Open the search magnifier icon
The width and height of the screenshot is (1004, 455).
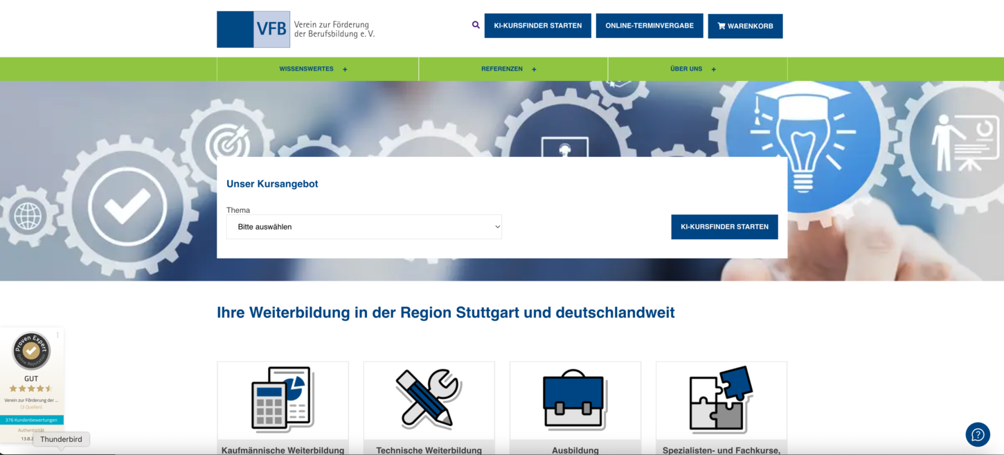[x=475, y=25]
